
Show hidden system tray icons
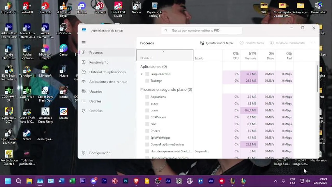(x=276, y=181)
